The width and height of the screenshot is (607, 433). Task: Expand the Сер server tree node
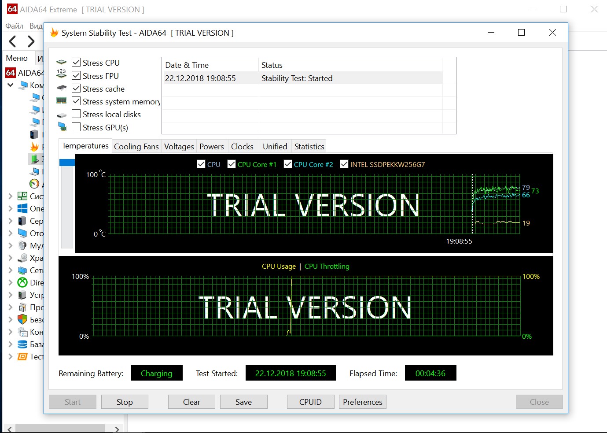(10, 221)
